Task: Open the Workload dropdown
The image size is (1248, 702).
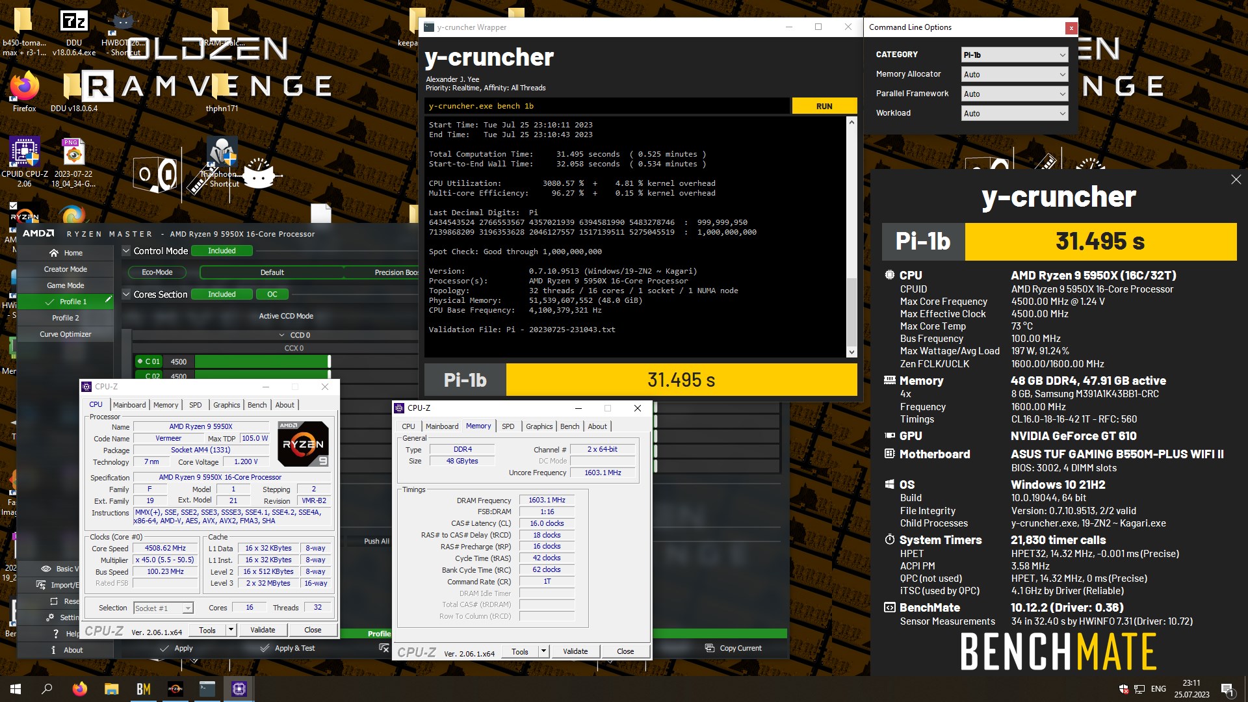Action: click(x=1014, y=114)
